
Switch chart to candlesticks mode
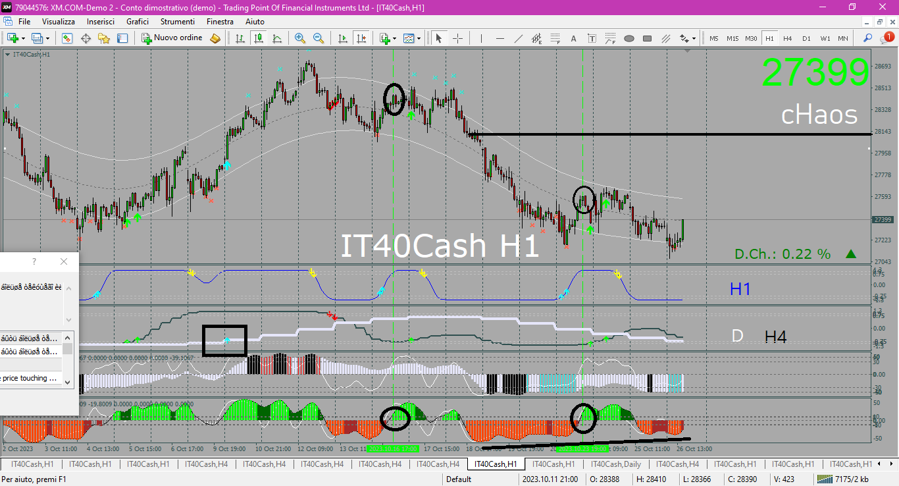pos(259,38)
